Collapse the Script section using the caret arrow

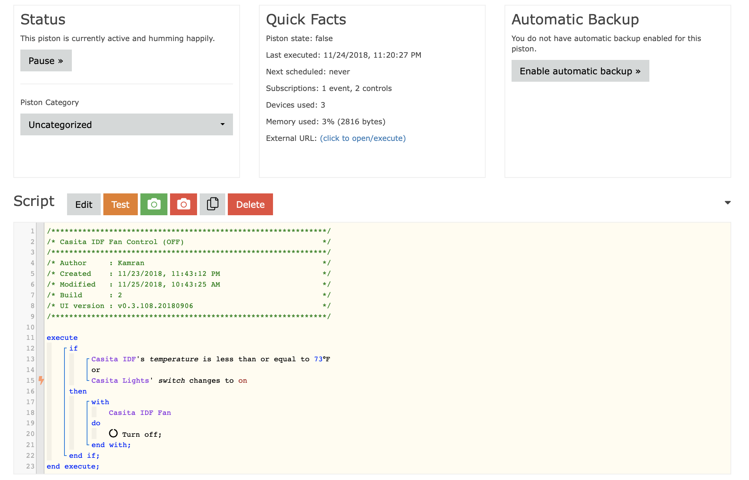coord(728,203)
